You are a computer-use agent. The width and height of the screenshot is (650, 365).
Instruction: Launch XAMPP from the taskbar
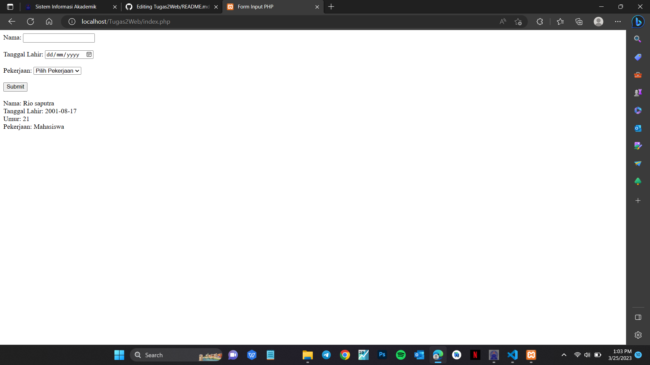coord(531,355)
